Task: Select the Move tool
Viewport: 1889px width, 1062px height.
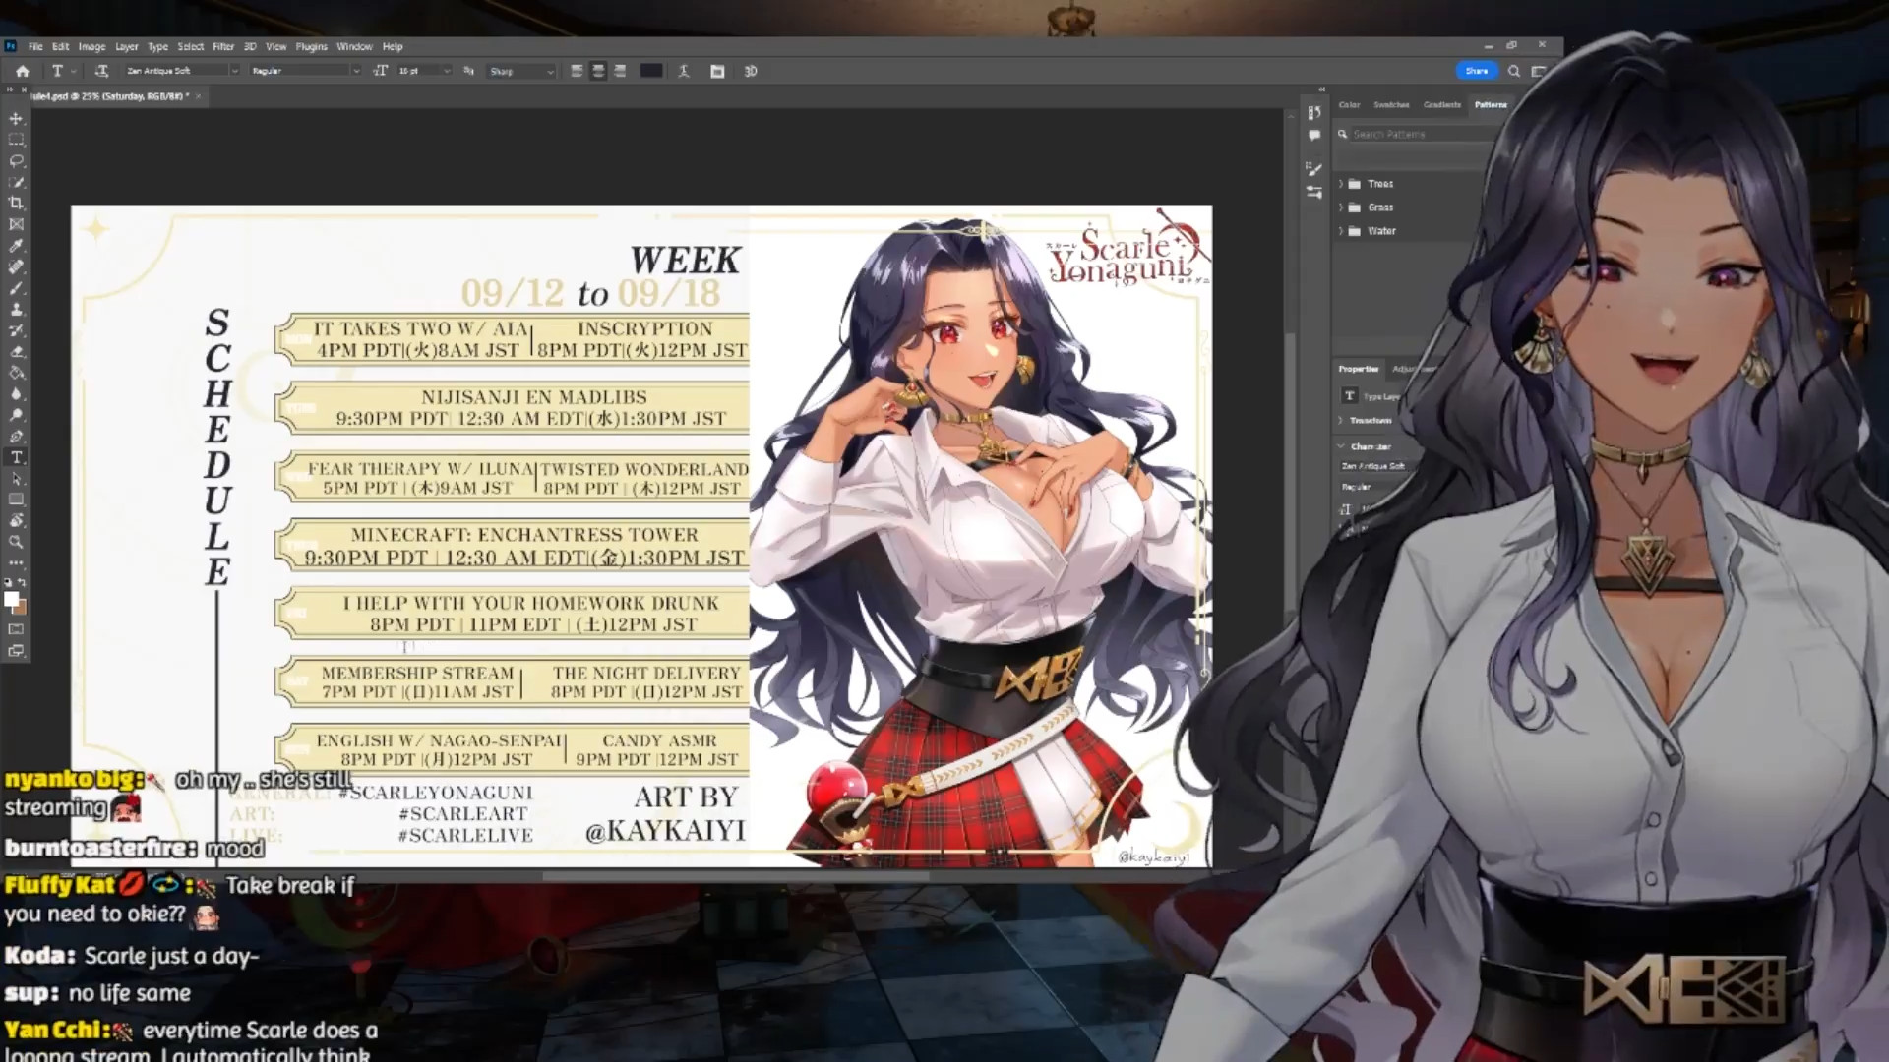Action: (16, 118)
